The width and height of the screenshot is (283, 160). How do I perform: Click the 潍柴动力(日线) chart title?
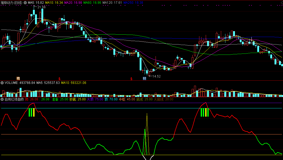click(x=12, y=3)
